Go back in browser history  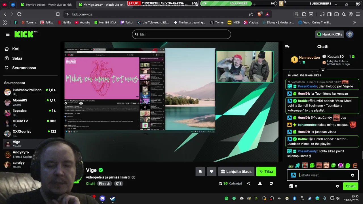5,14
